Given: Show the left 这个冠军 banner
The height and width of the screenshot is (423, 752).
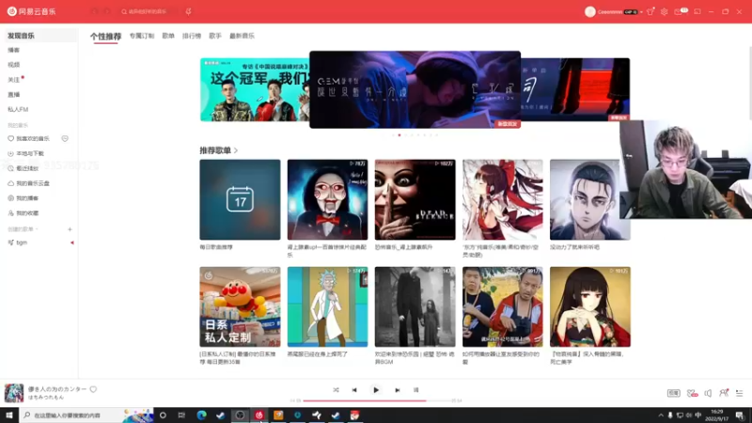Looking at the screenshot, I should pyautogui.click(x=255, y=89).
